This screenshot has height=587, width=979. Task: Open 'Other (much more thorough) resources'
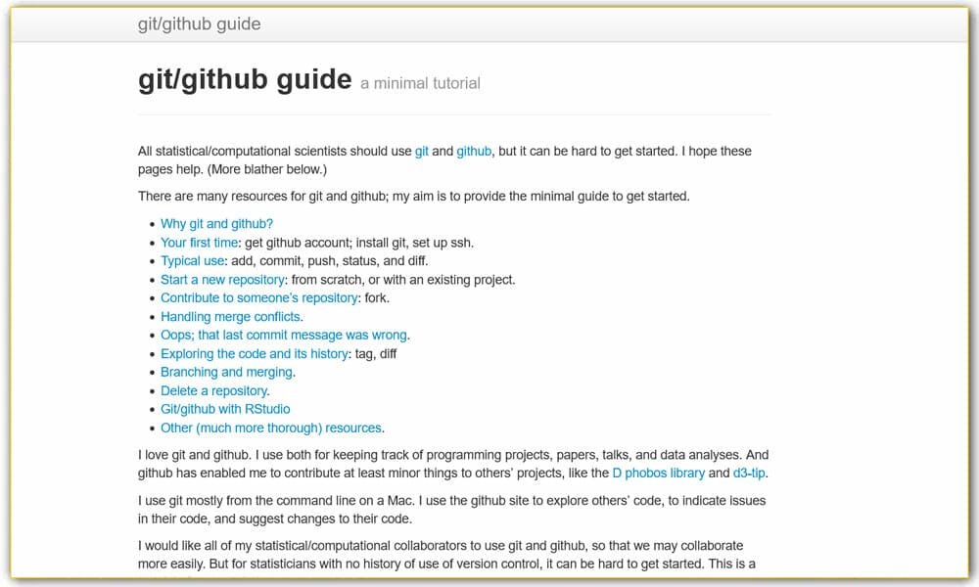click(x=271, y=428)
